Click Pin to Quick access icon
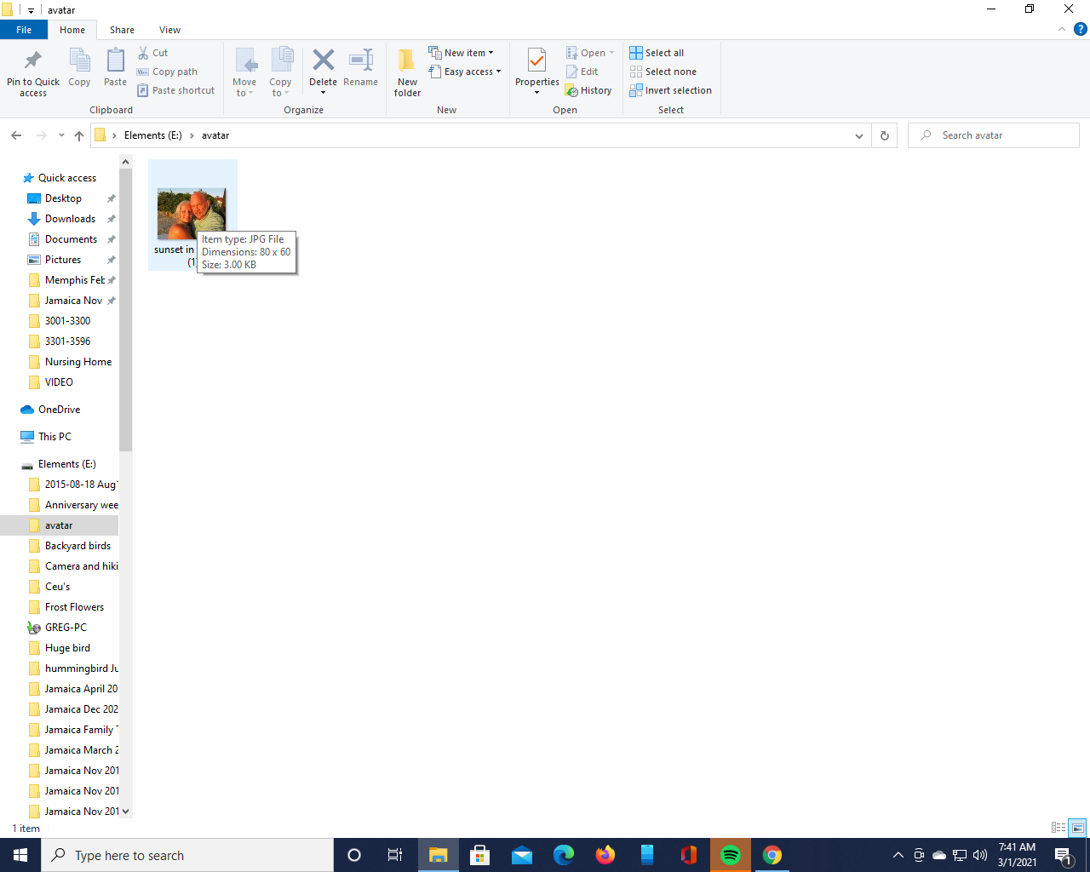Screen dimensions: 1090x872 33,72
